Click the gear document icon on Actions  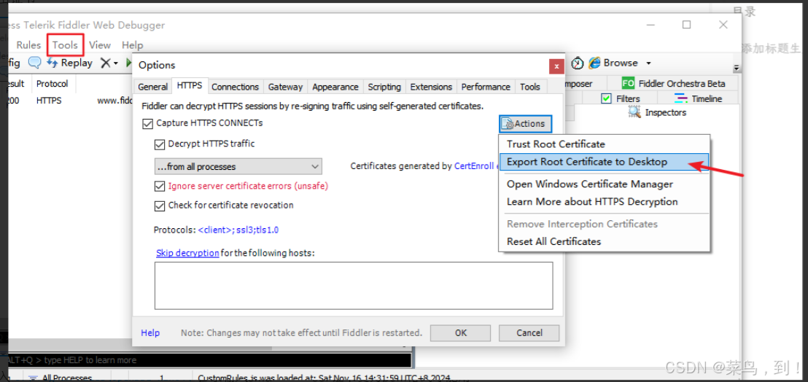pos(508,123)
